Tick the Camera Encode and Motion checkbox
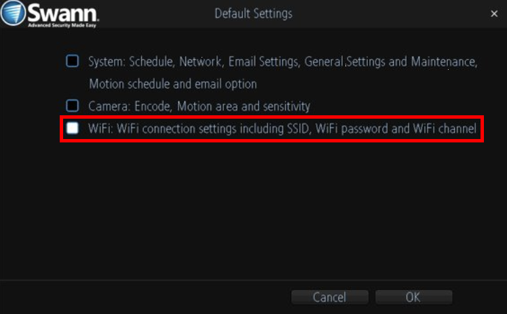 click(73, 105)
